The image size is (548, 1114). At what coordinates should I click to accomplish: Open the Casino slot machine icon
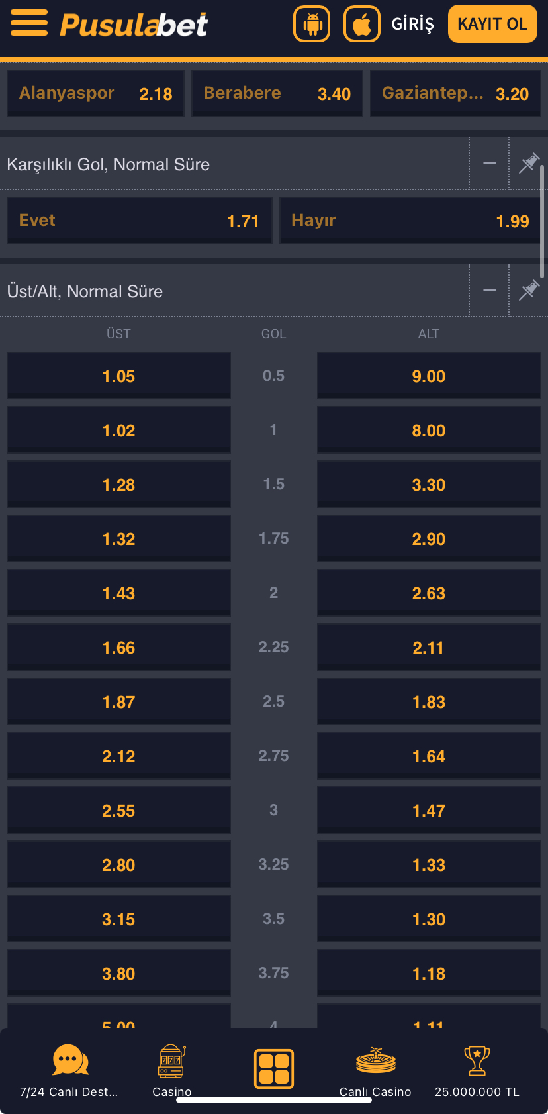[172, 1060]
